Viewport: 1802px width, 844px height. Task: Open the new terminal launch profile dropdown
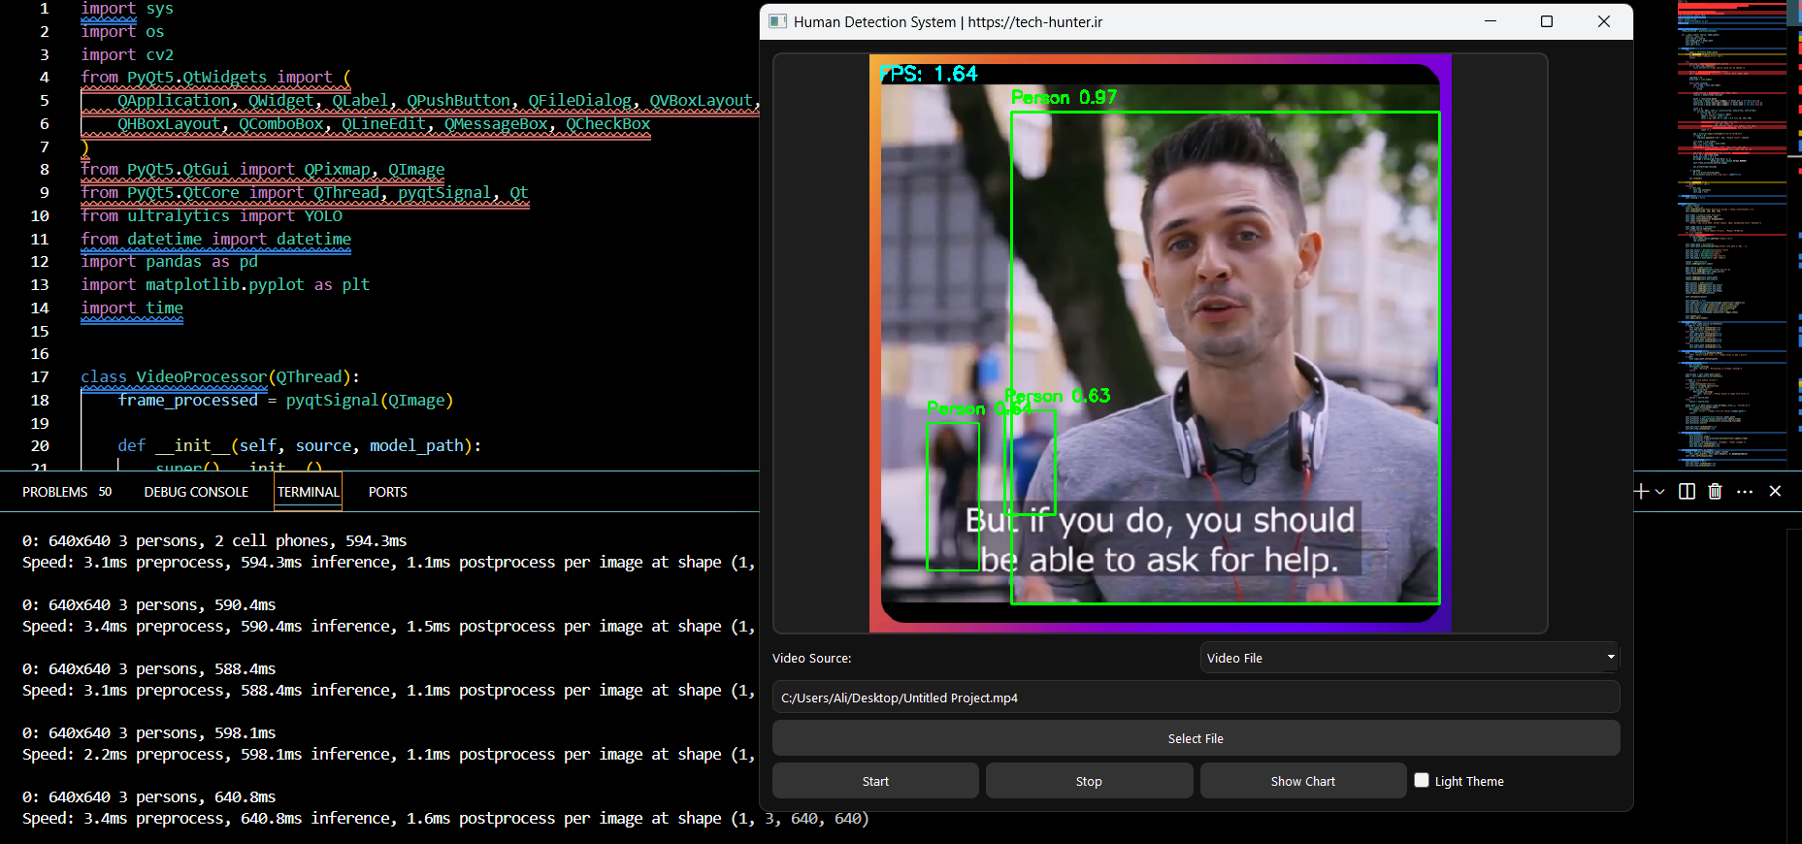1660,492
